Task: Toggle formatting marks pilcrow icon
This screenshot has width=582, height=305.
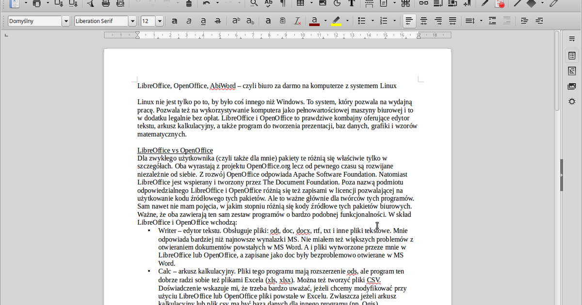Action: [x=282, y=3]
